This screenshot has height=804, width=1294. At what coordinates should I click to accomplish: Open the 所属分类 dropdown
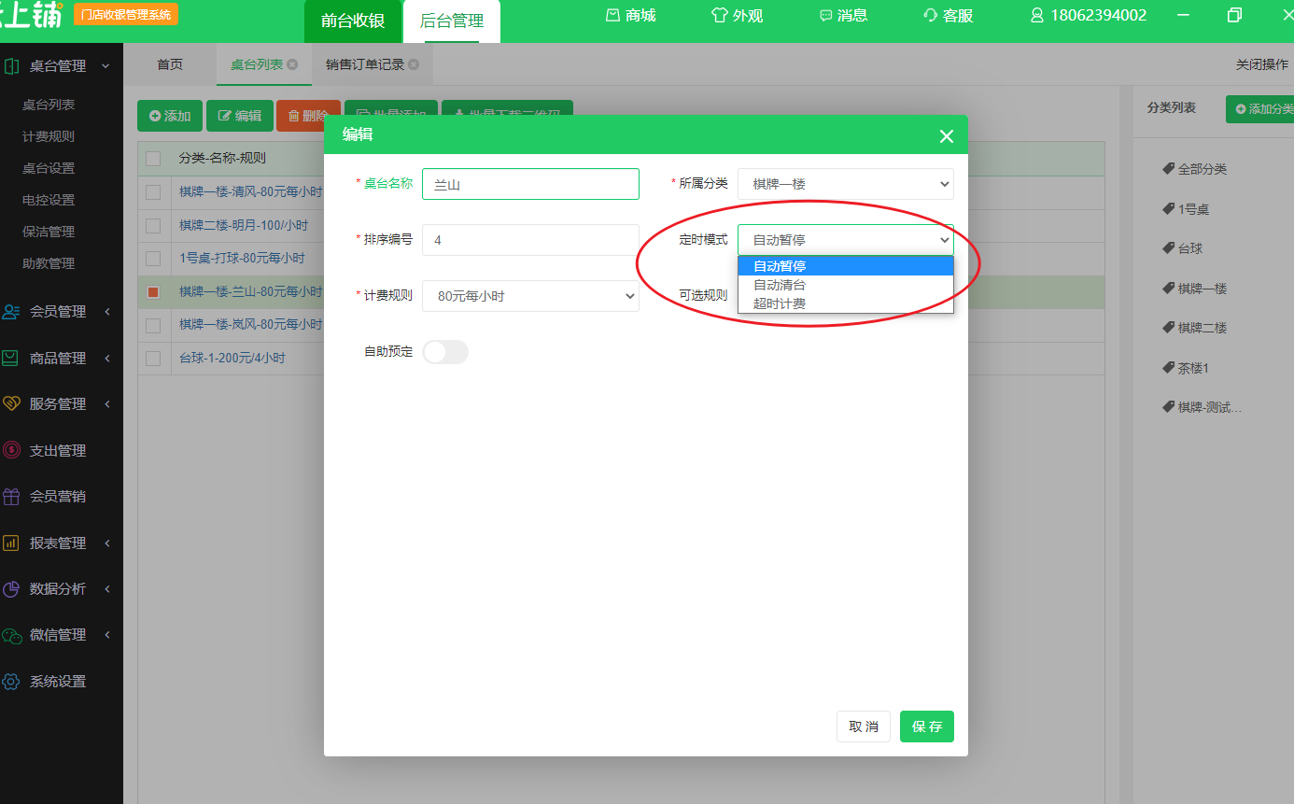(845, 183)
